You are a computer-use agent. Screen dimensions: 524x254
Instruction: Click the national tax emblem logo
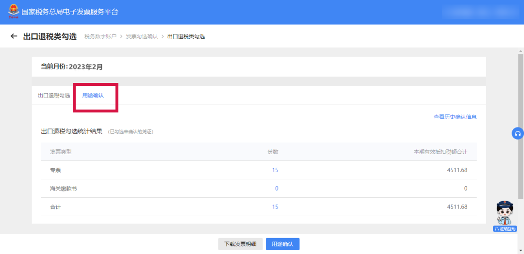14,12
